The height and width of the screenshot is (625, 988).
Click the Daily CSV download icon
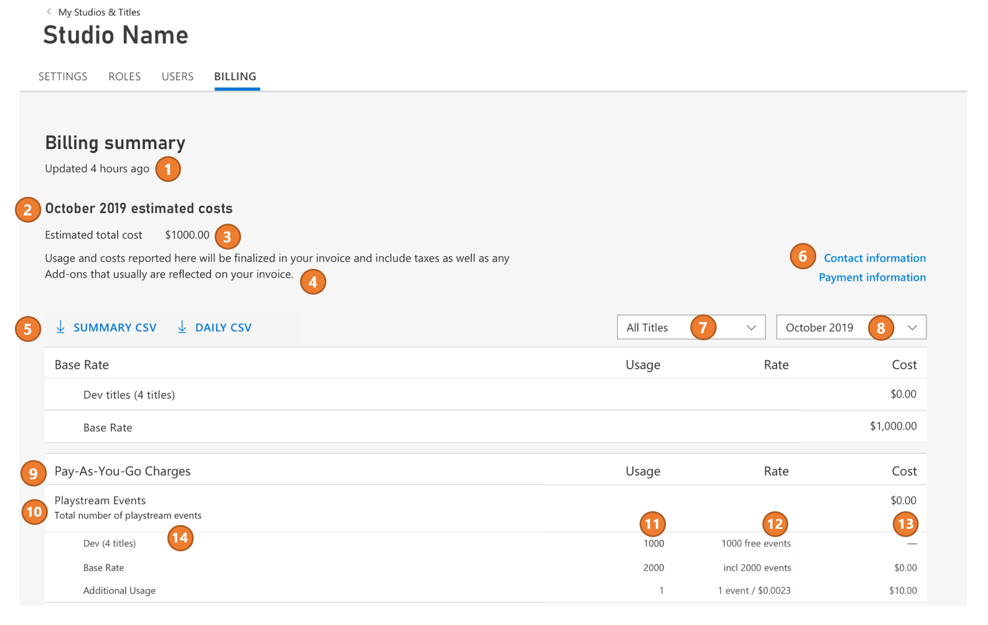182,327
